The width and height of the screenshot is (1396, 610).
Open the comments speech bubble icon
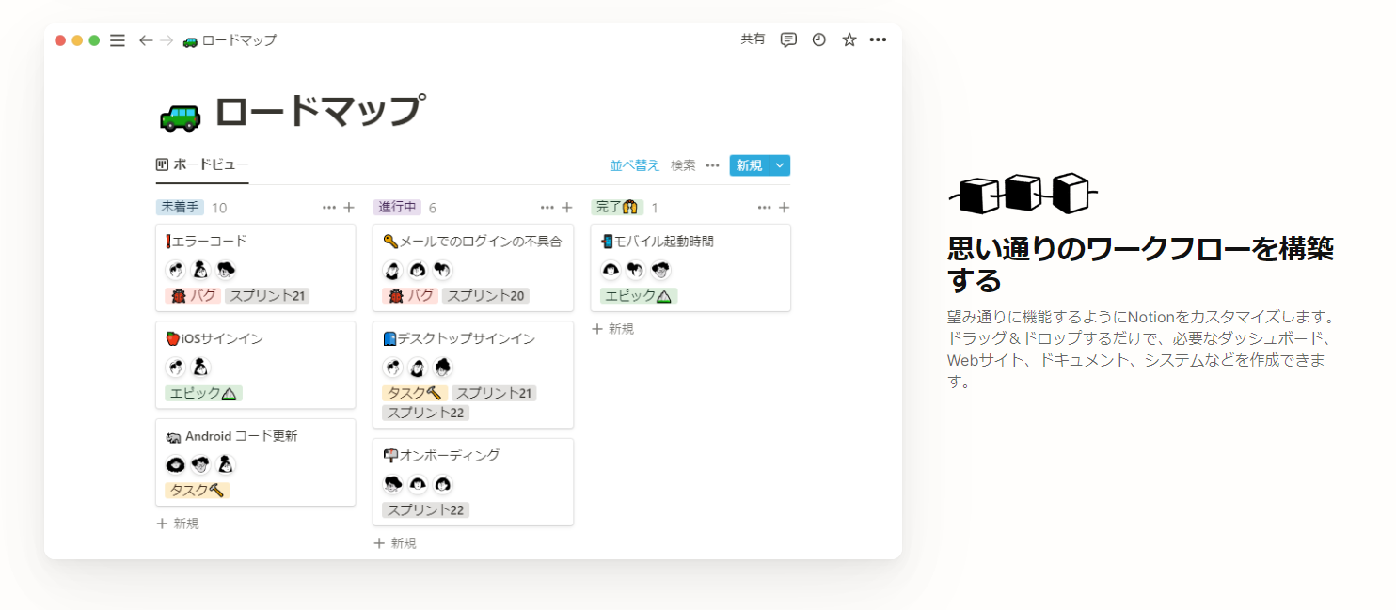click(x=788, y=39)
